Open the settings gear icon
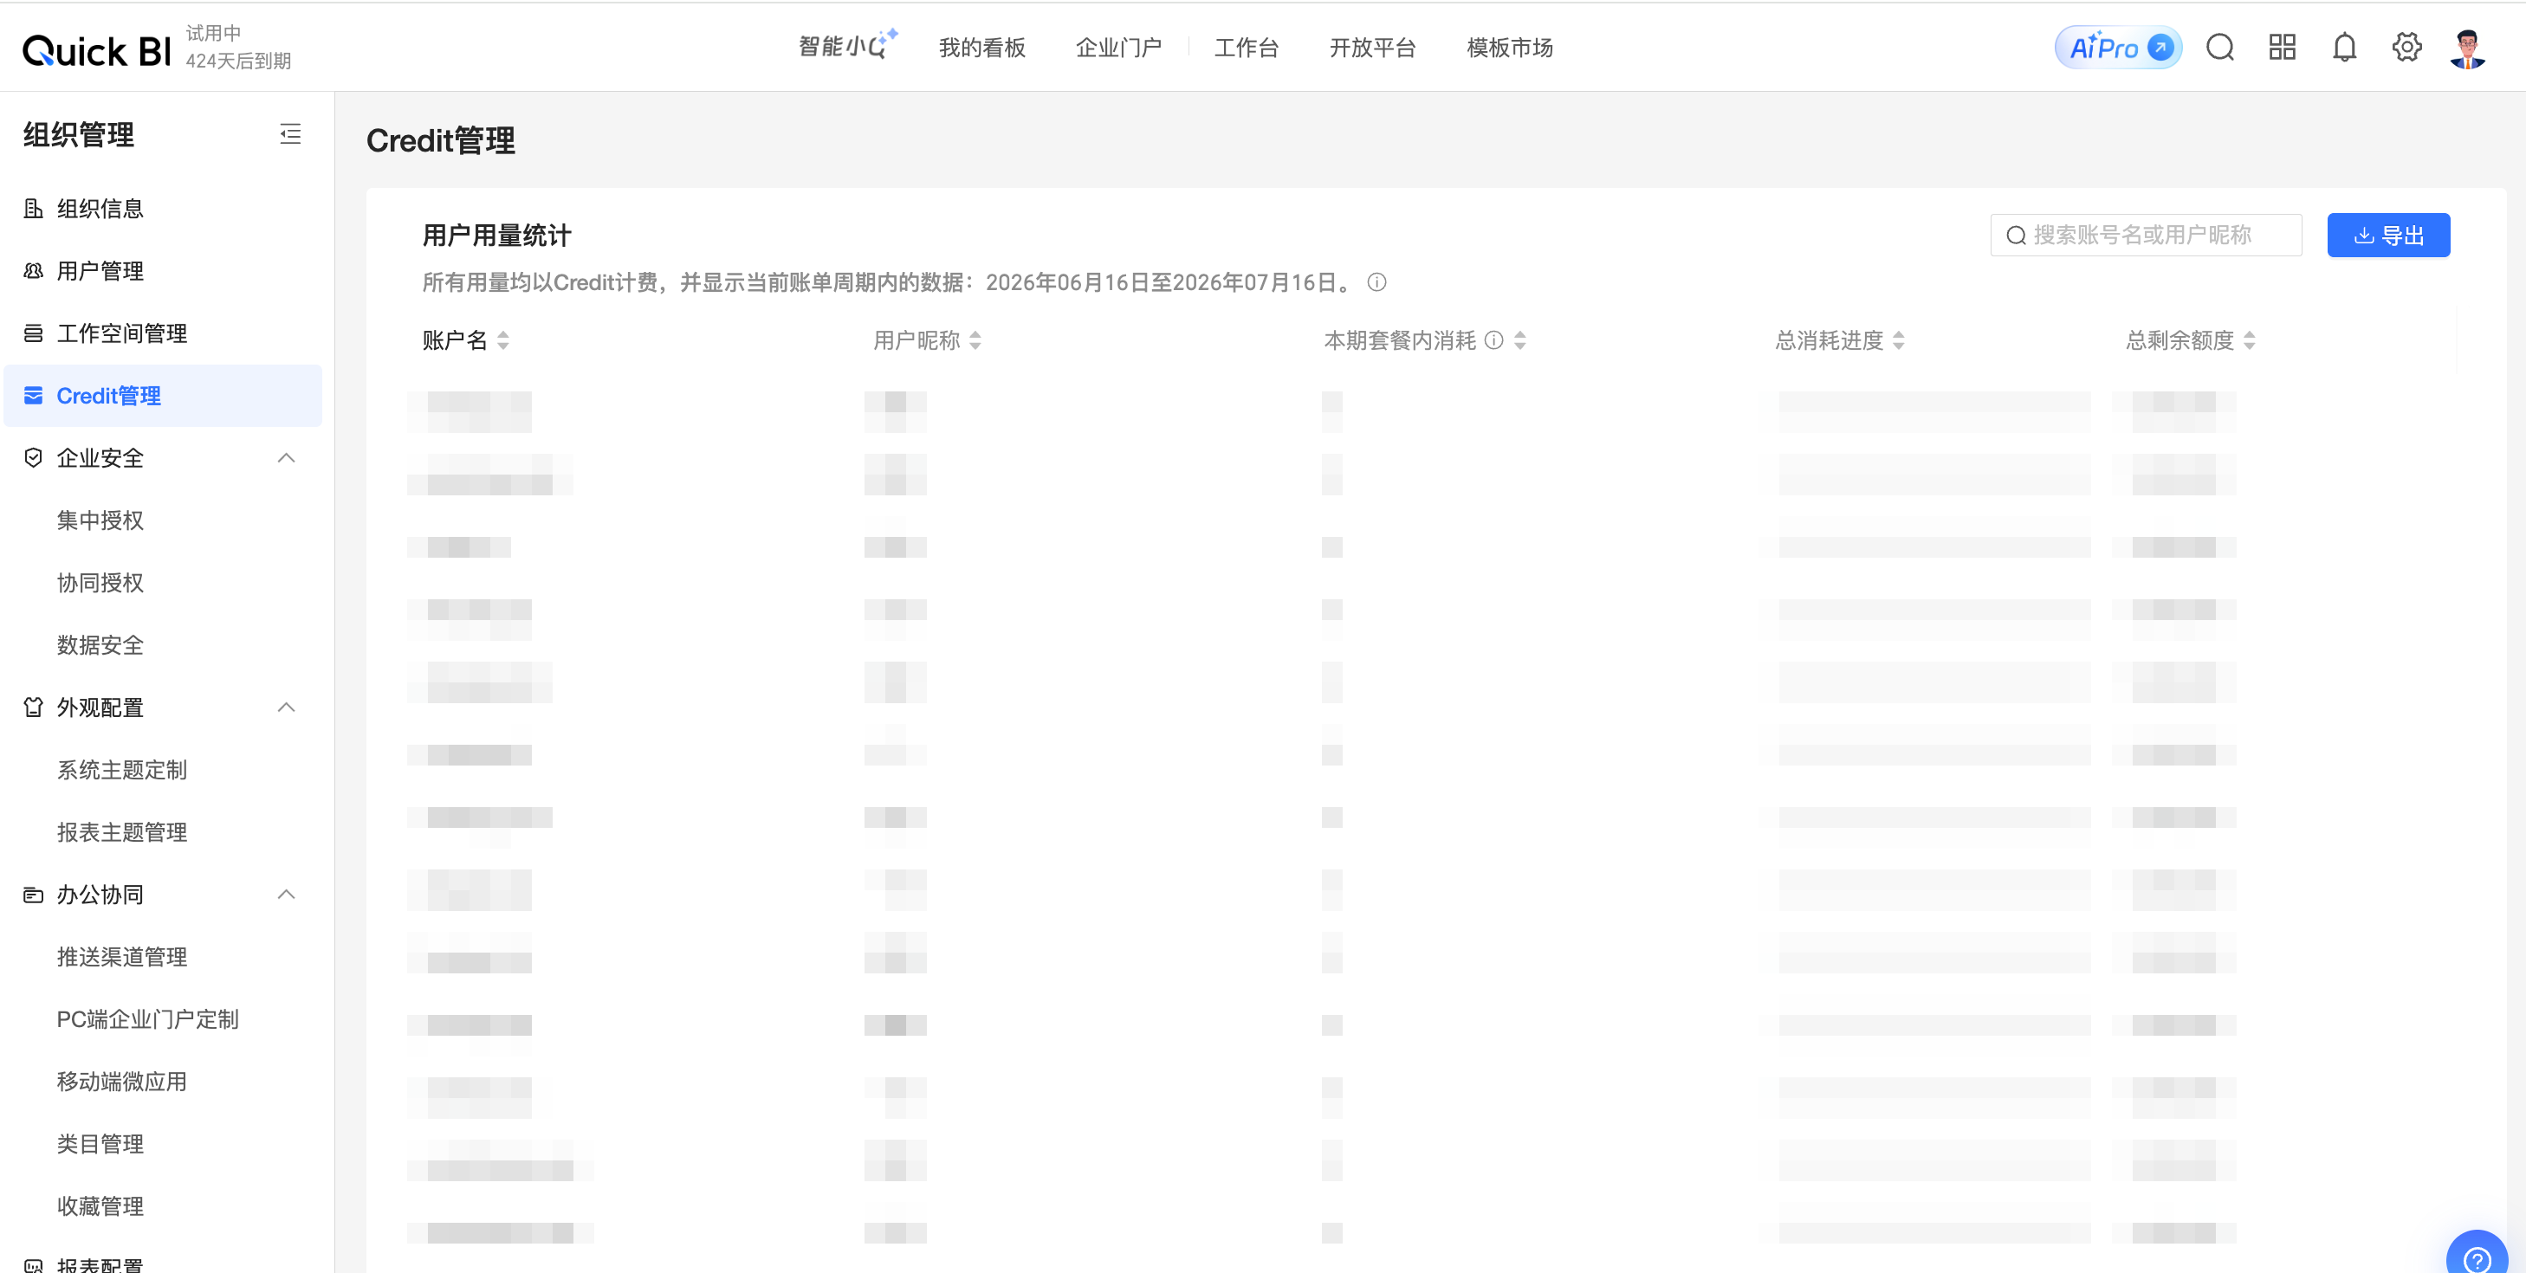The width and height of the screenshot is (2526, 1273). point(2406,47)
